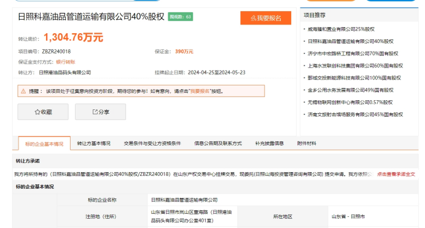
Task: Open 济南文旅射击馆场服务有限公司45%国有股权 link
Action: tap(356, 114)
